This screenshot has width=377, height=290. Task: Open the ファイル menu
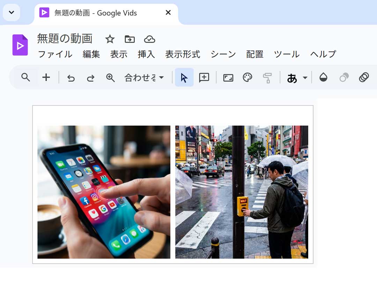(x=55, y=54)
